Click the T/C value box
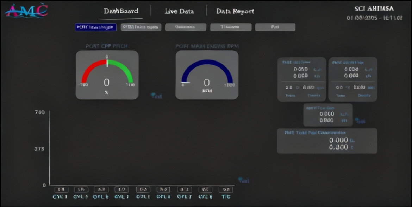This screenshot has height=207, width=412. click(x=226, y=189)
